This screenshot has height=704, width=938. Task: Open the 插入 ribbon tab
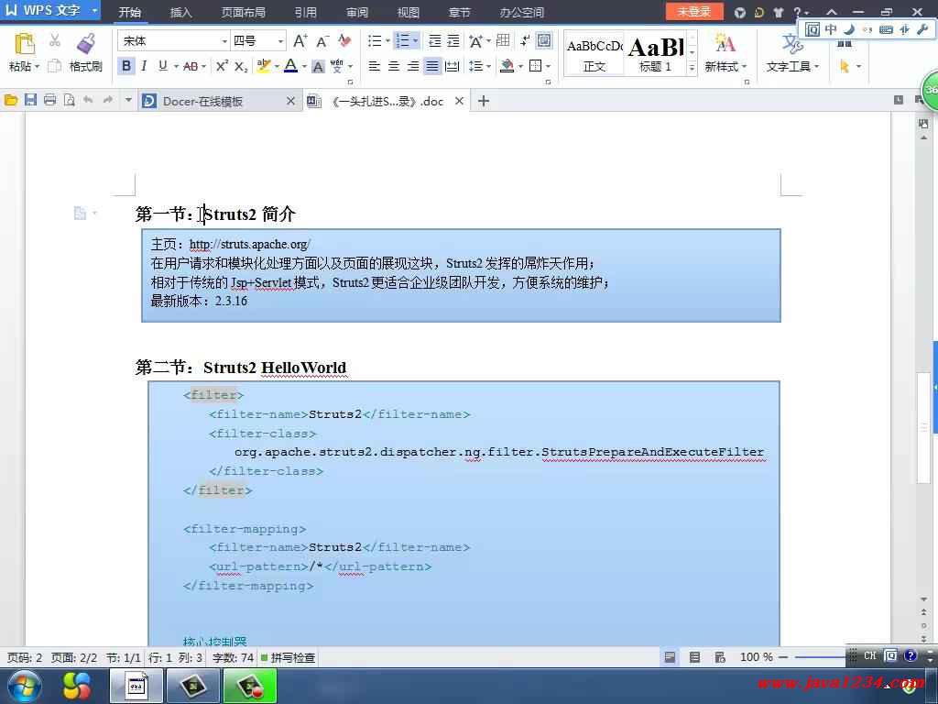point(180,12)
